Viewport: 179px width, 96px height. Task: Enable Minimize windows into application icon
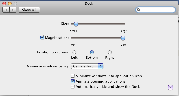click(x=73, y=76)
